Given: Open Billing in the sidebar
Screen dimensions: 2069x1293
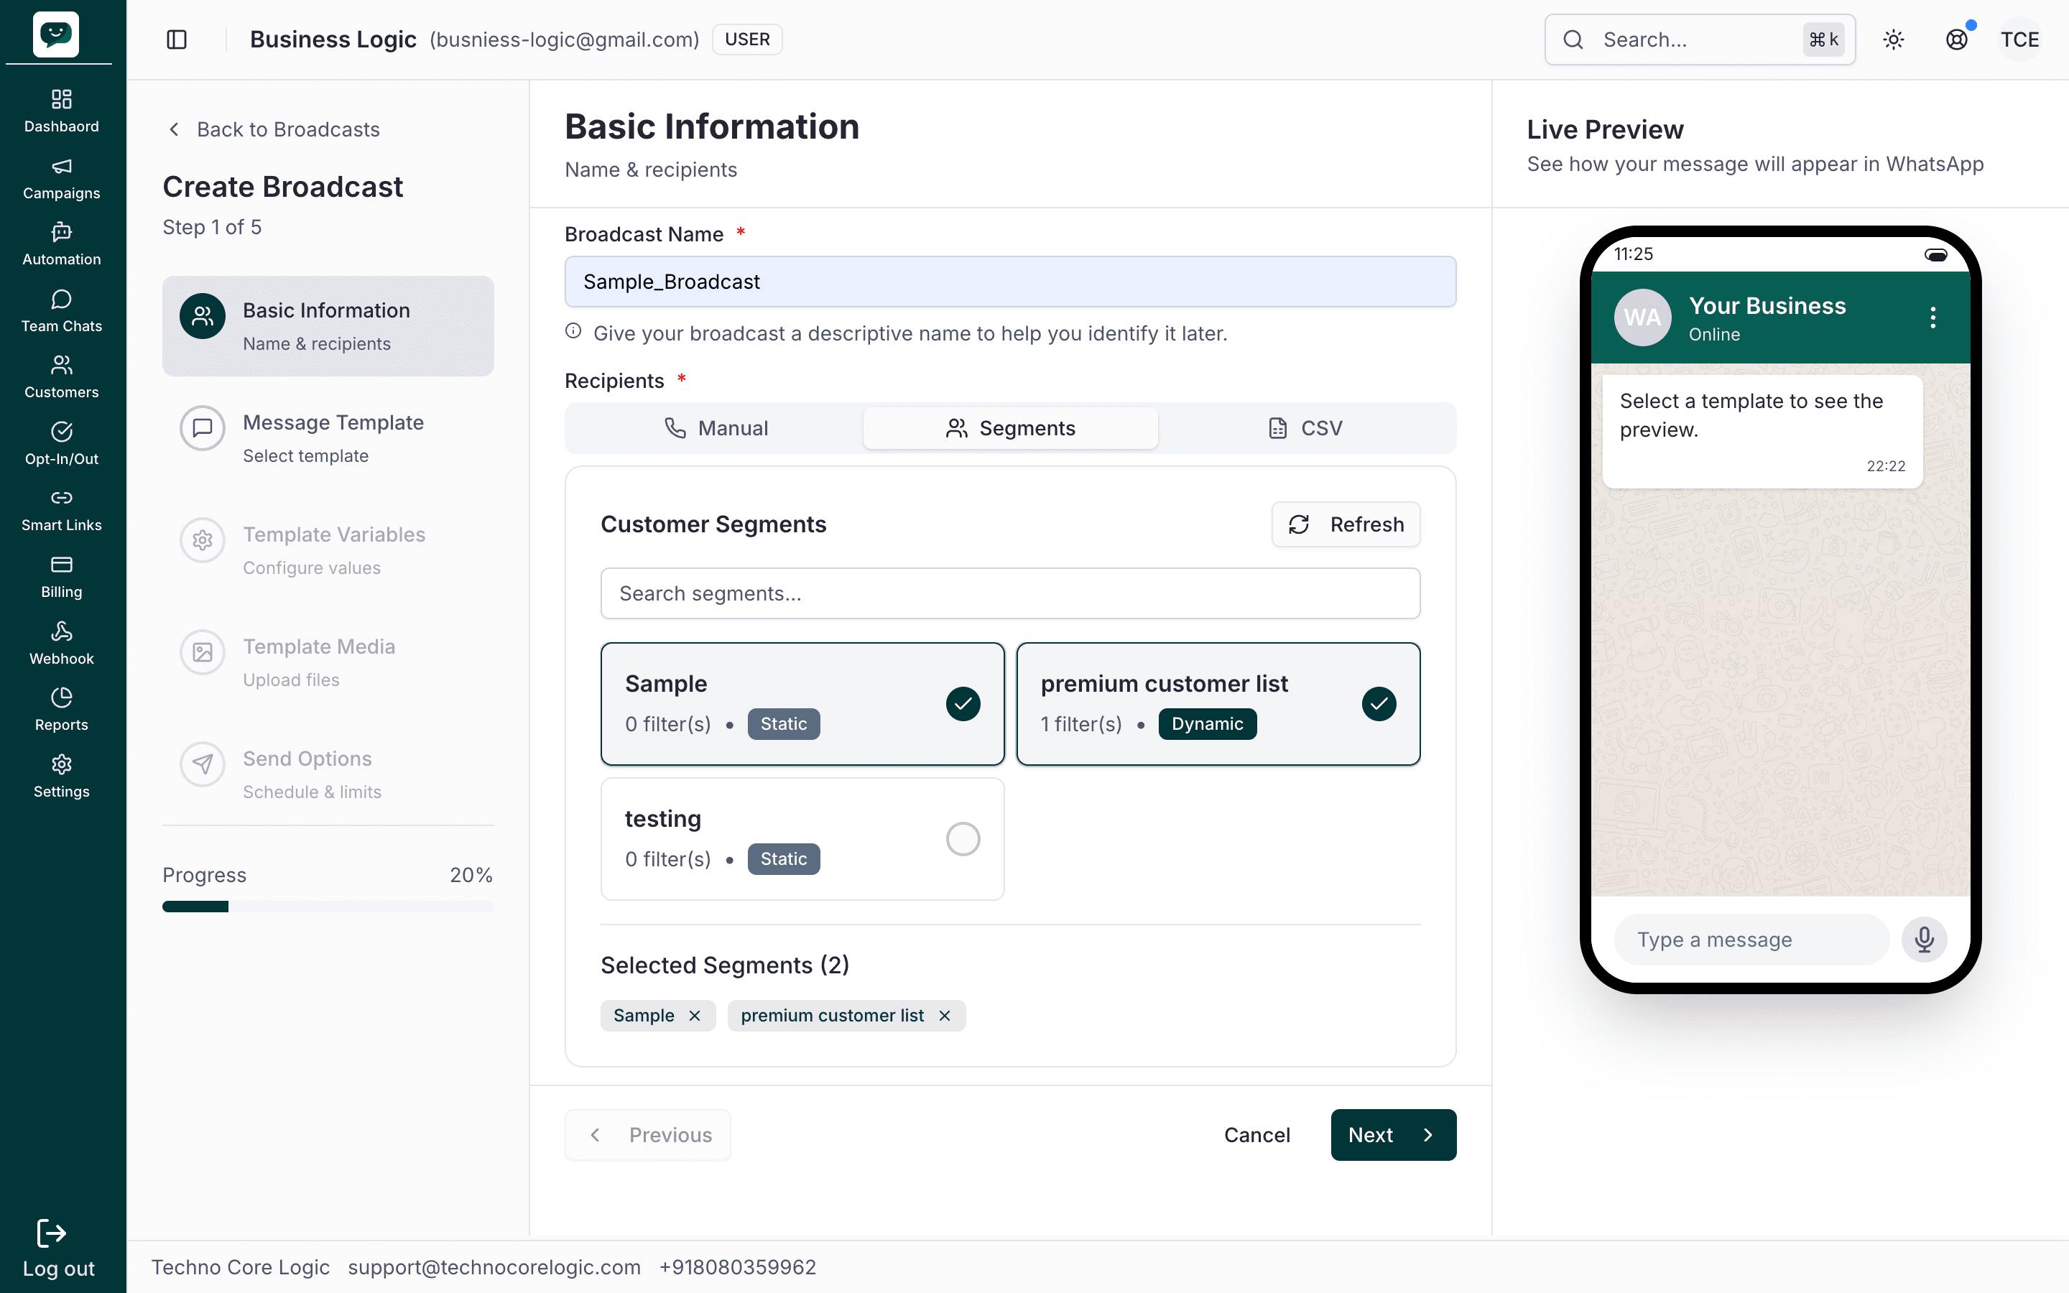Looking at the screenshot, I should click(62, 578).
